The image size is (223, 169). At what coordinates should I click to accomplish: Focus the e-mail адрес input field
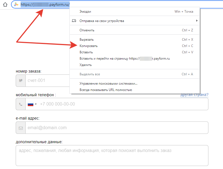coord(117,128)
